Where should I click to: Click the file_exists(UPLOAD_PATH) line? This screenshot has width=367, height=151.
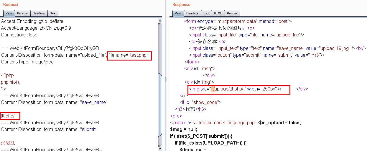pos(210,143)
